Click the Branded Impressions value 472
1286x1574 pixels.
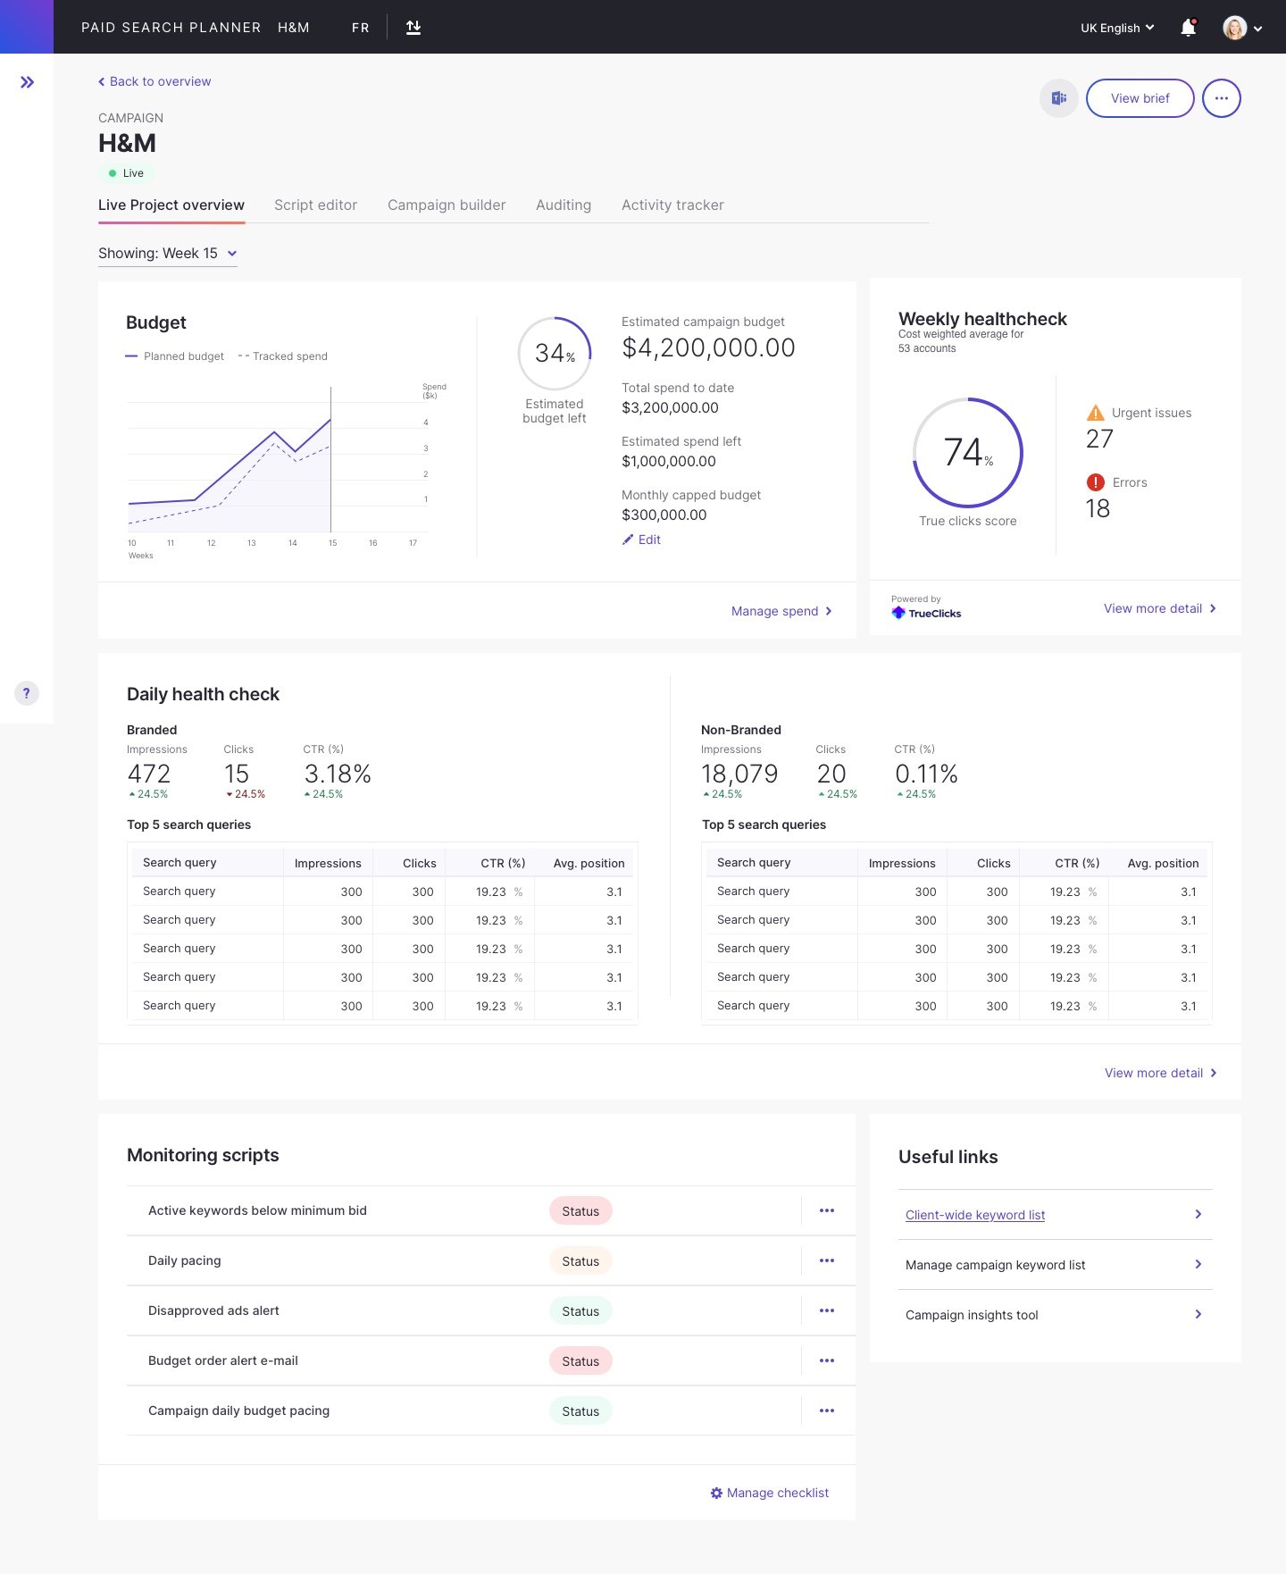click(149, 774)
